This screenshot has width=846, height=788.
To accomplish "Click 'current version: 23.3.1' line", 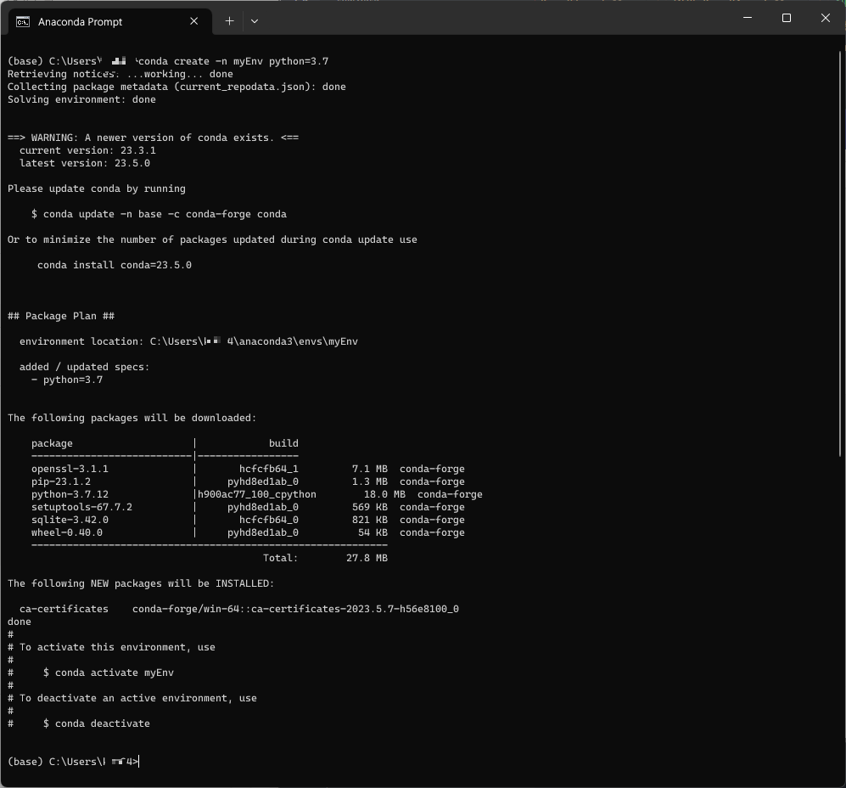I will pos(87,150).
